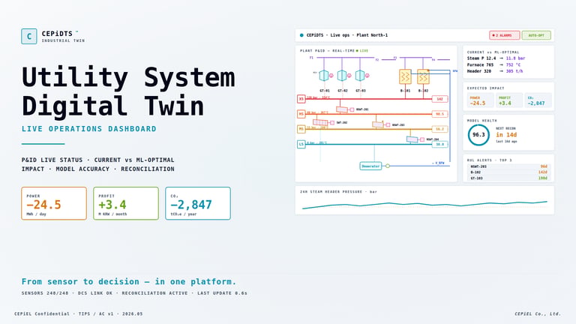Open the POWER −24.5 MWh/day card
The height and width of the screenshot is (324, 576).
click(54, 203)
